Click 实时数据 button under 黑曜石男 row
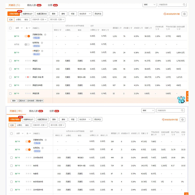This screenshot has width=195, height=195. (31, 101)
